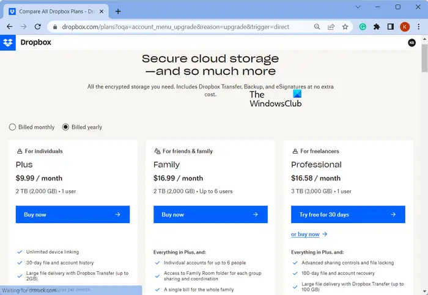This screenshot has width=428, height=295.
Task: Open the Chrome profile K avatar
Action: (405, 27)
